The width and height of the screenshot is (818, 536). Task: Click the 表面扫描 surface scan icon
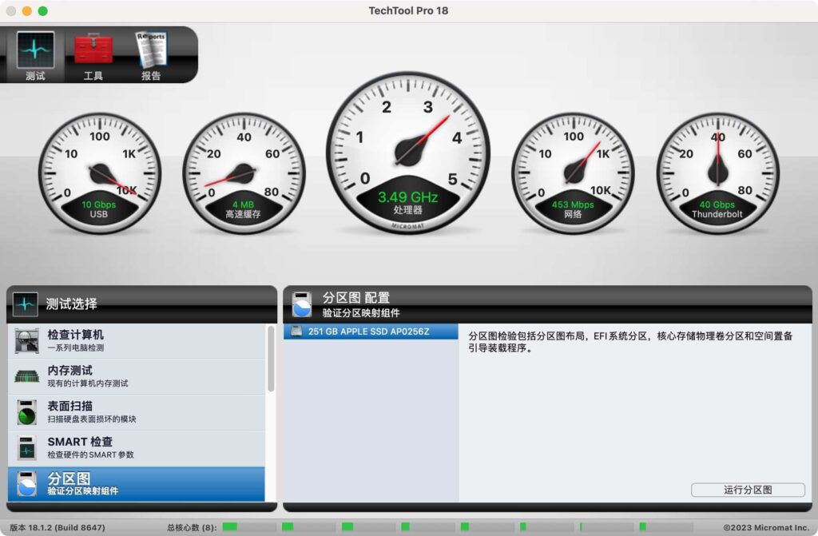[26, 412]
